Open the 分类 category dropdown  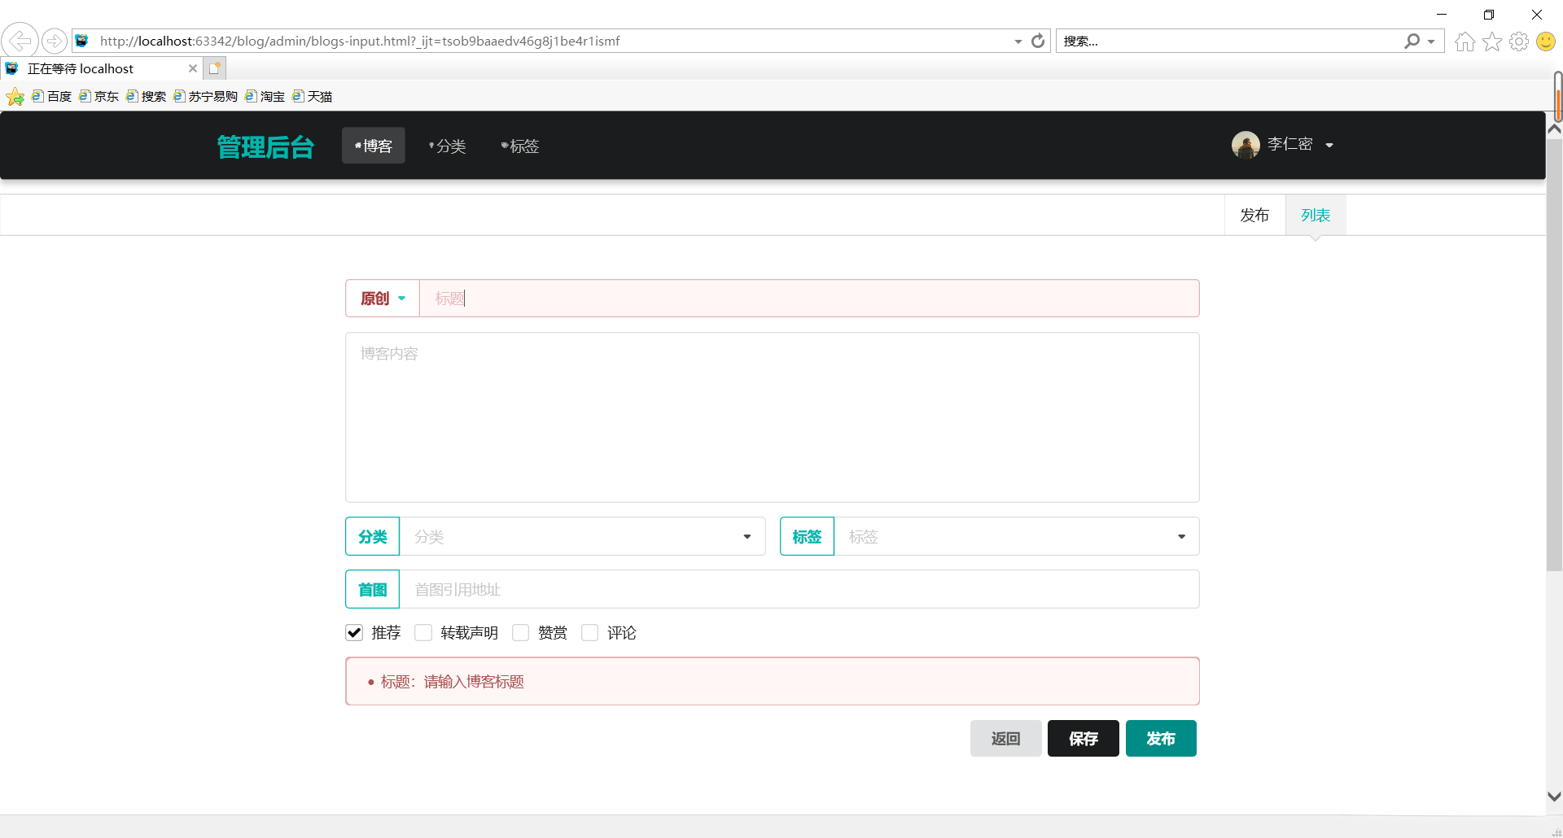click(583, 537)
